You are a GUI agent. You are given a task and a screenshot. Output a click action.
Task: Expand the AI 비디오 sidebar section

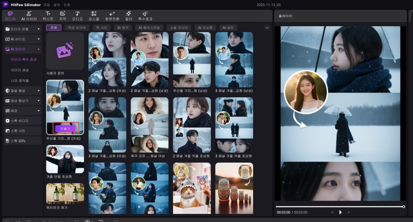pyautogui.click(x=22, y=39)
